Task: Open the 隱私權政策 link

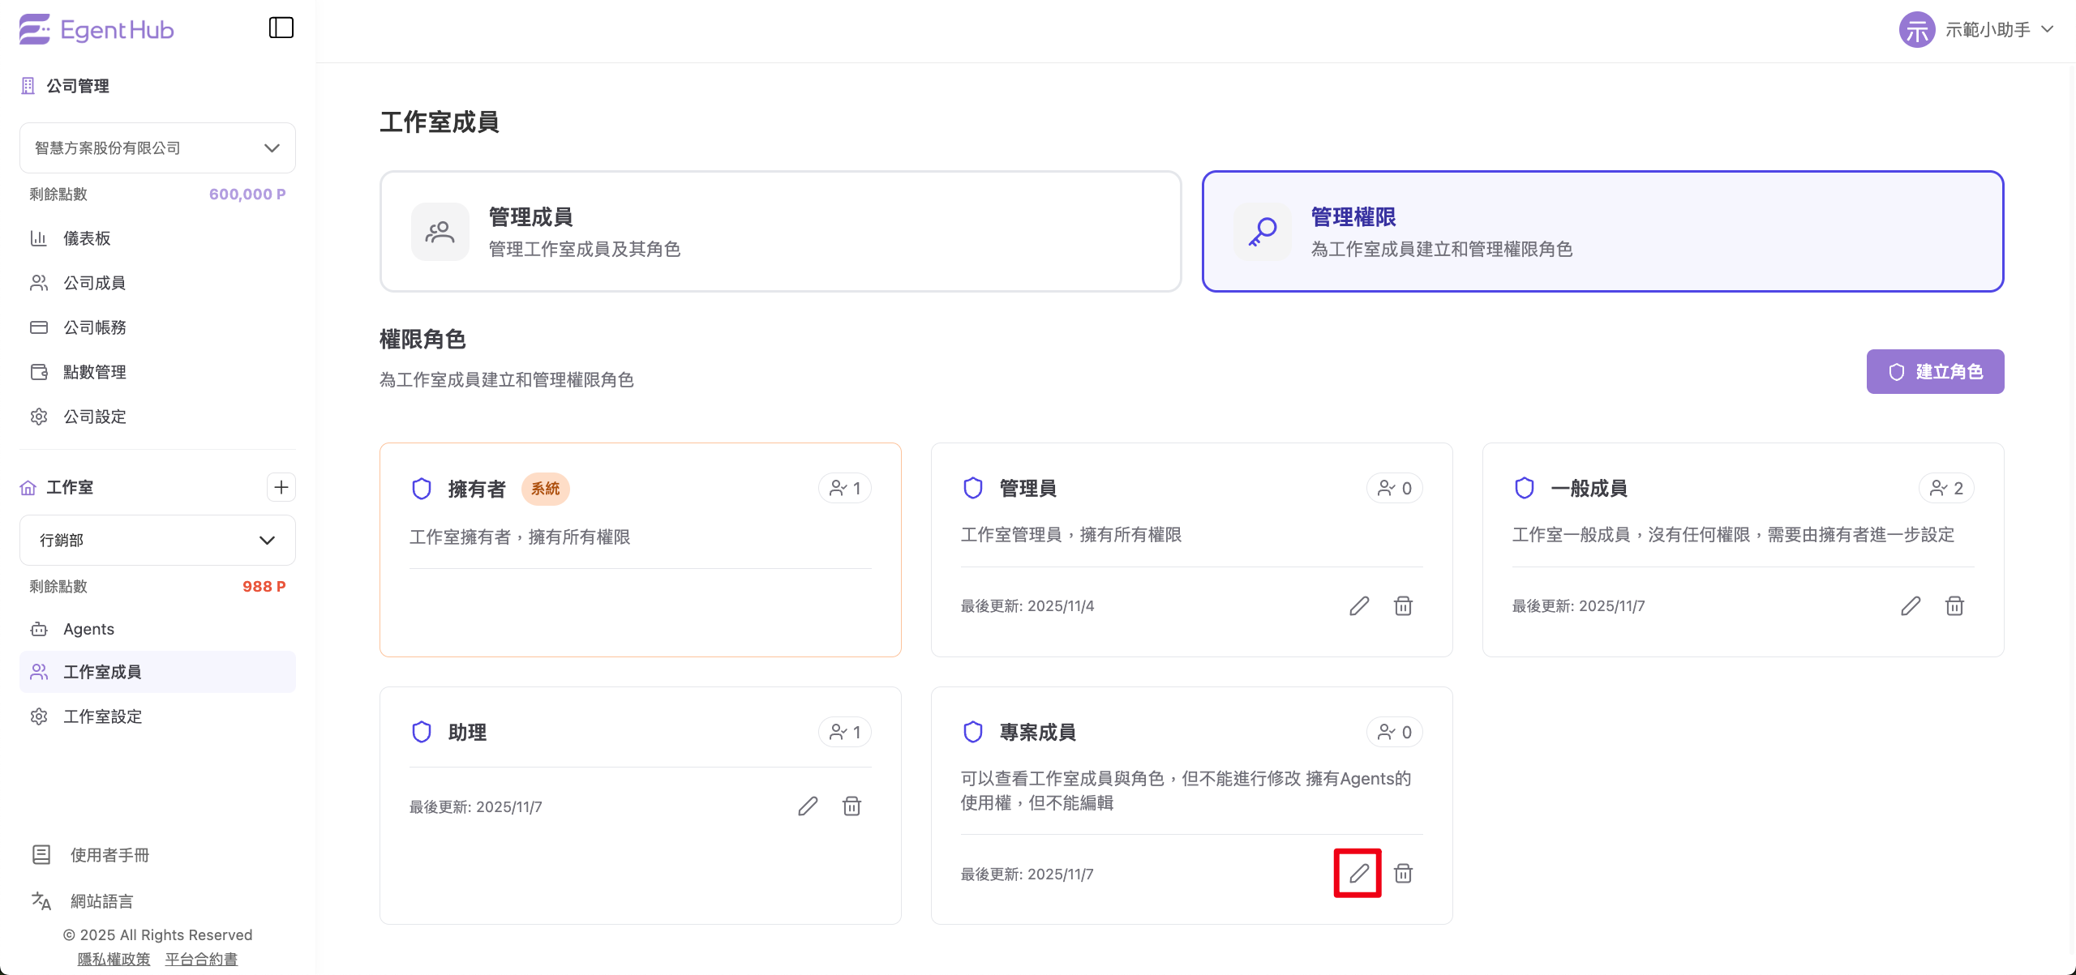Action: [x=114, y=959]
